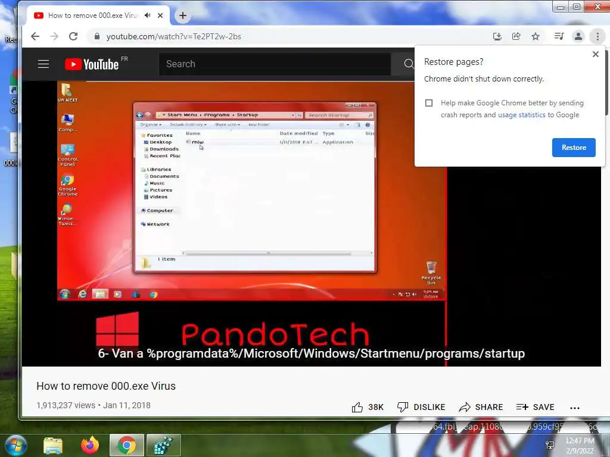This screenshot has height=457, width=610.
Task: Open the 'usage statistics' link
Action: [x=522, y=115]
